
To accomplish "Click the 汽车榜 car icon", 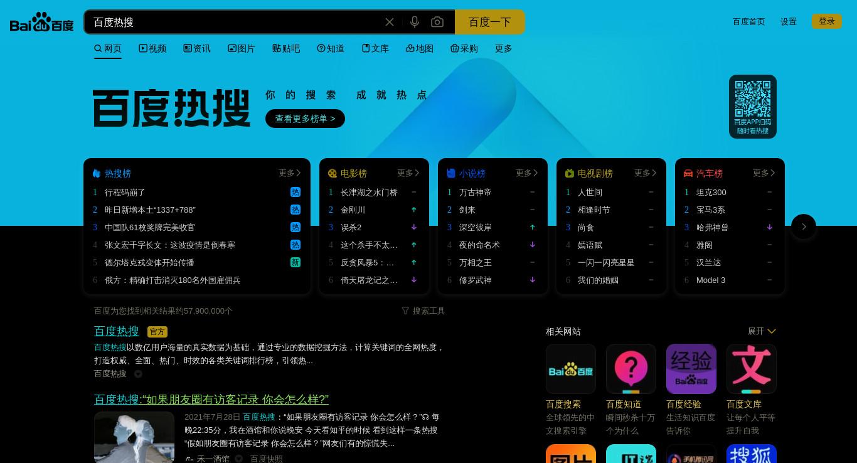I will coord(688,173).
